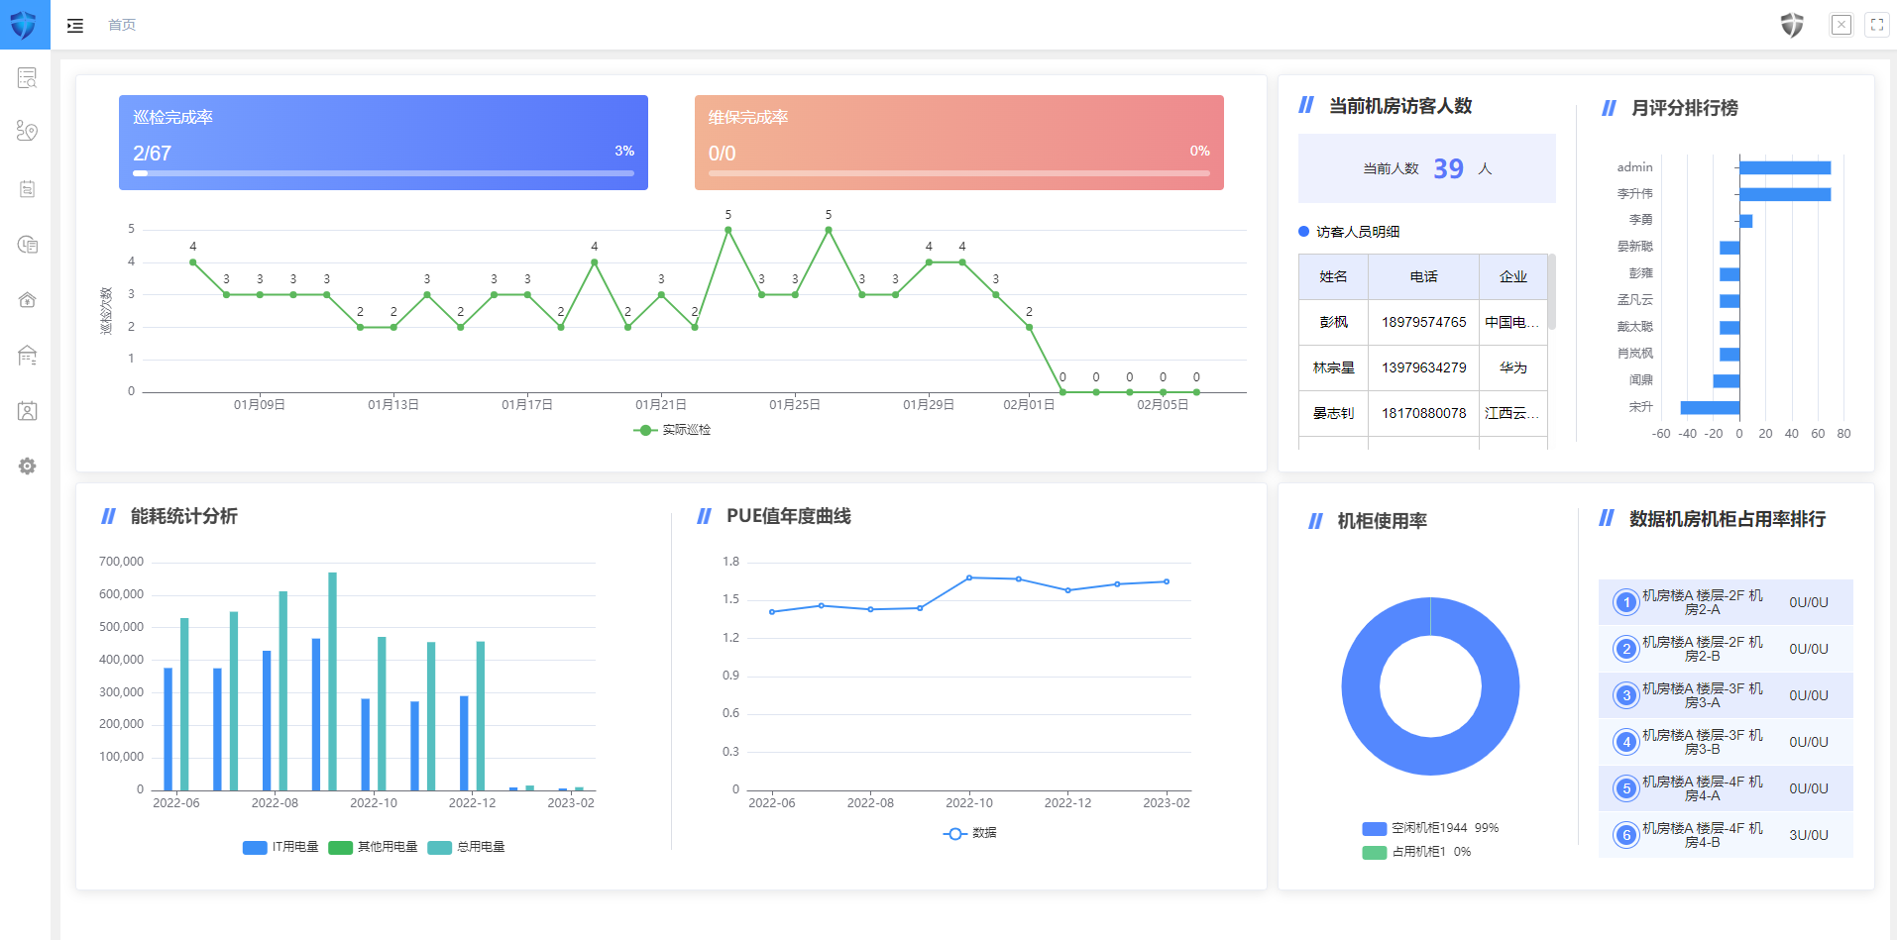Screen dimensions: 1897x940
Task: Click the 3U/0U value in the rack ranking
Action: (x=1809, y=835)
